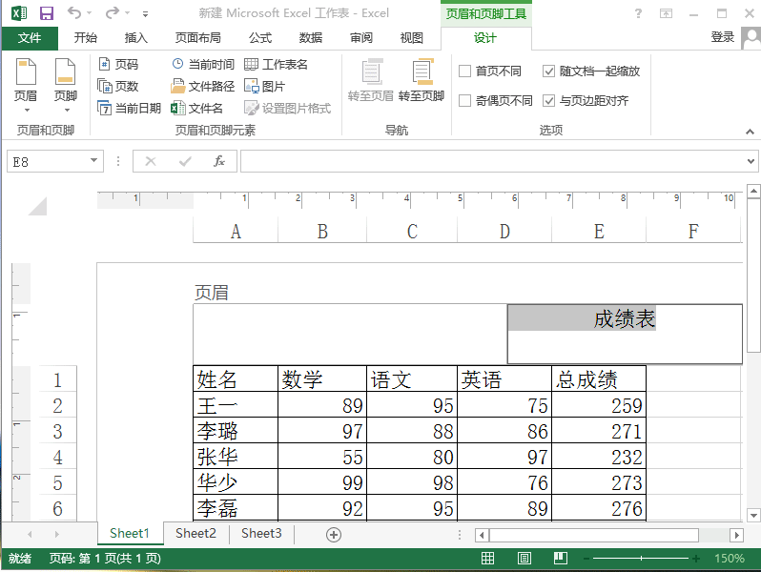This screenshot has height=572, width=761.
Task: Click the Redo arrow icon
Action: 113,12
